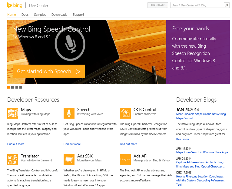Image resolution: width=232 pixels, height=189 pixels.
Task: Click the Speech heading text
Action: pos(84,110)
